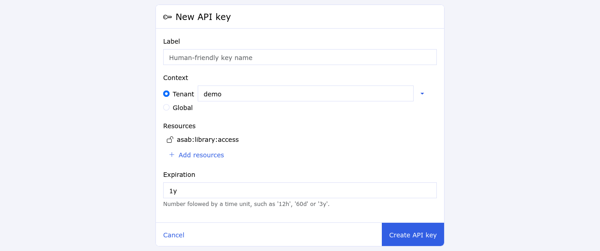600x251 pixels.
Task: Click the tenant selector showing demo
Action: pyautogui.click(x=305, y=94)
